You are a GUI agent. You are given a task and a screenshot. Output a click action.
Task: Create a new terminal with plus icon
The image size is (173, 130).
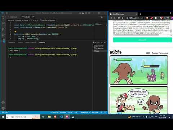[94, 43]
